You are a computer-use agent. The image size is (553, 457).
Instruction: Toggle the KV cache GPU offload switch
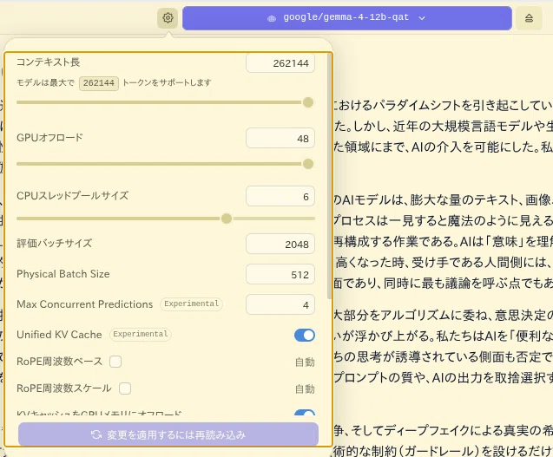pos(305,412)
